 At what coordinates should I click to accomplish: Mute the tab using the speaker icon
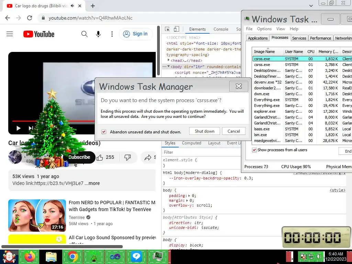(72, 6)
